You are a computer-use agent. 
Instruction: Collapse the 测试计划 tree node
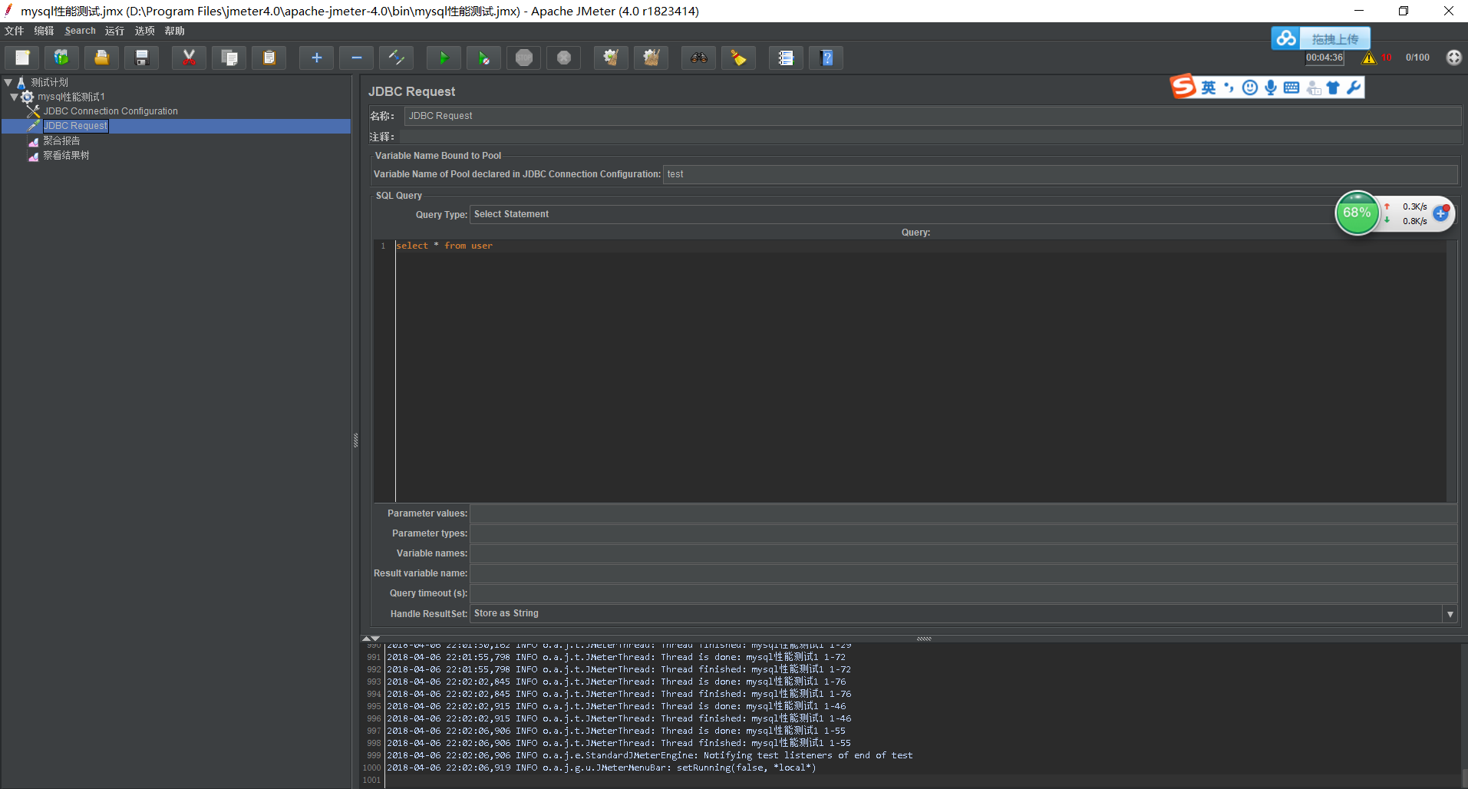pyautogui.click(x=8, y=82)
